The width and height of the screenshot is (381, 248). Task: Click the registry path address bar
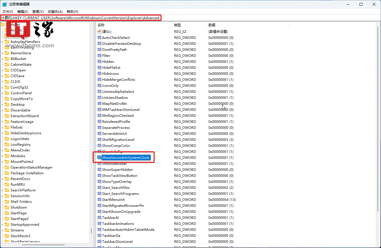[x=190, y=18]
